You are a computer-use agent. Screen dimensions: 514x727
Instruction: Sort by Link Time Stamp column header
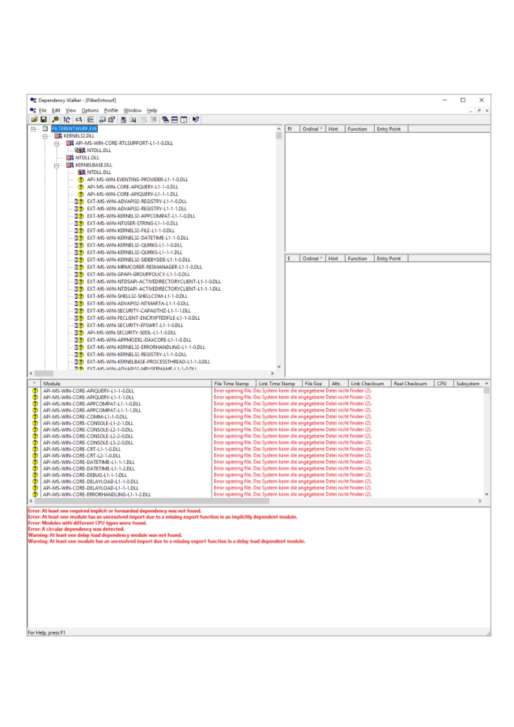[278, 383]
